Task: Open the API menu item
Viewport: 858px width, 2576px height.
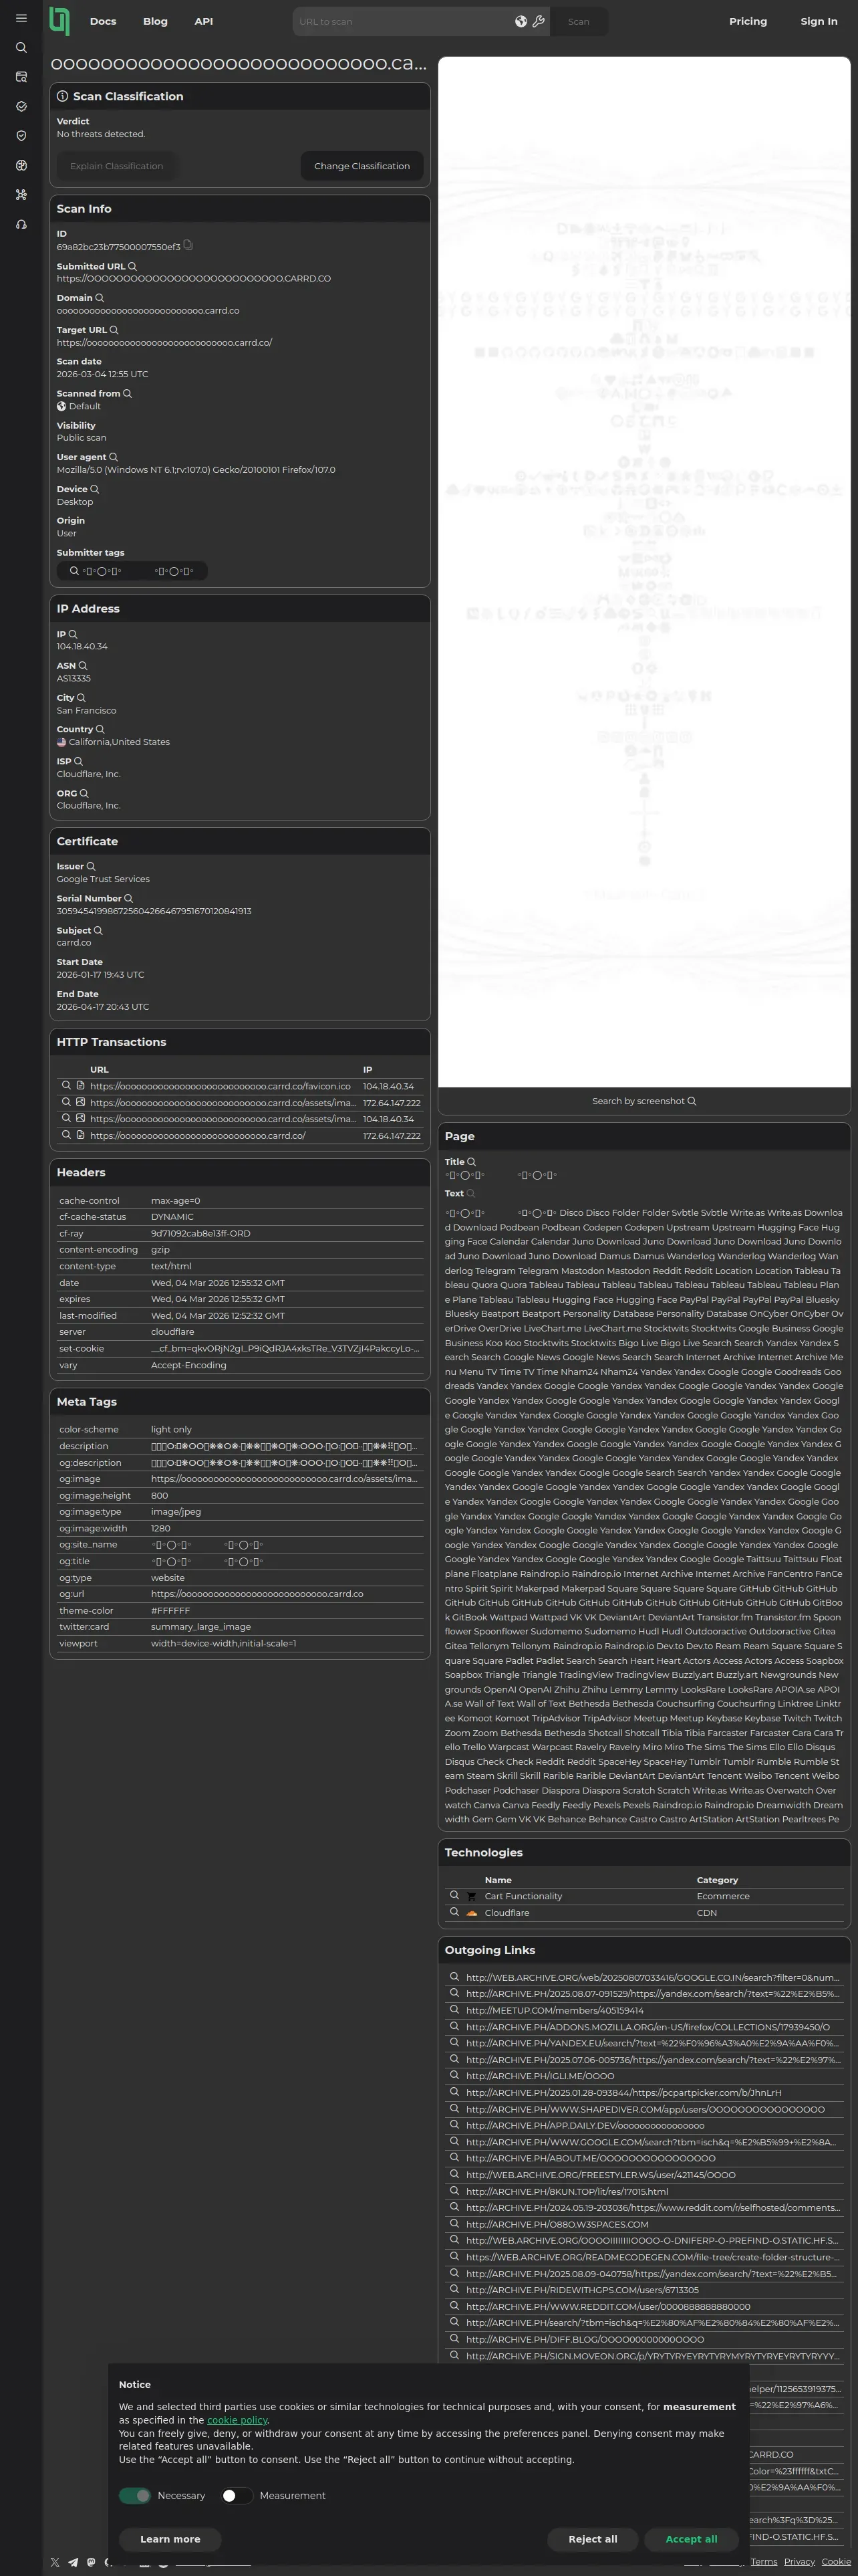Action: [204, 21]
